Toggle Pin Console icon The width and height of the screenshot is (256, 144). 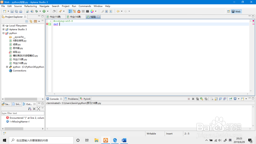[231, 99]
